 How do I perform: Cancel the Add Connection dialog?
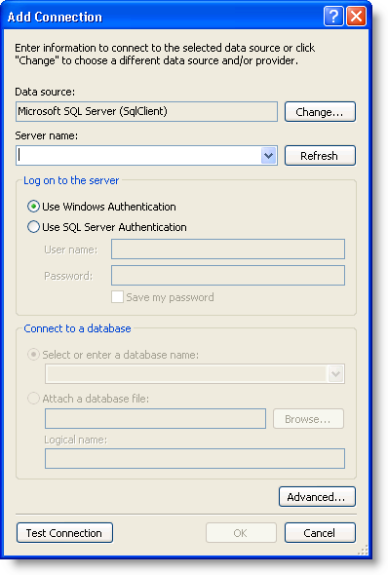click(320, 533)
